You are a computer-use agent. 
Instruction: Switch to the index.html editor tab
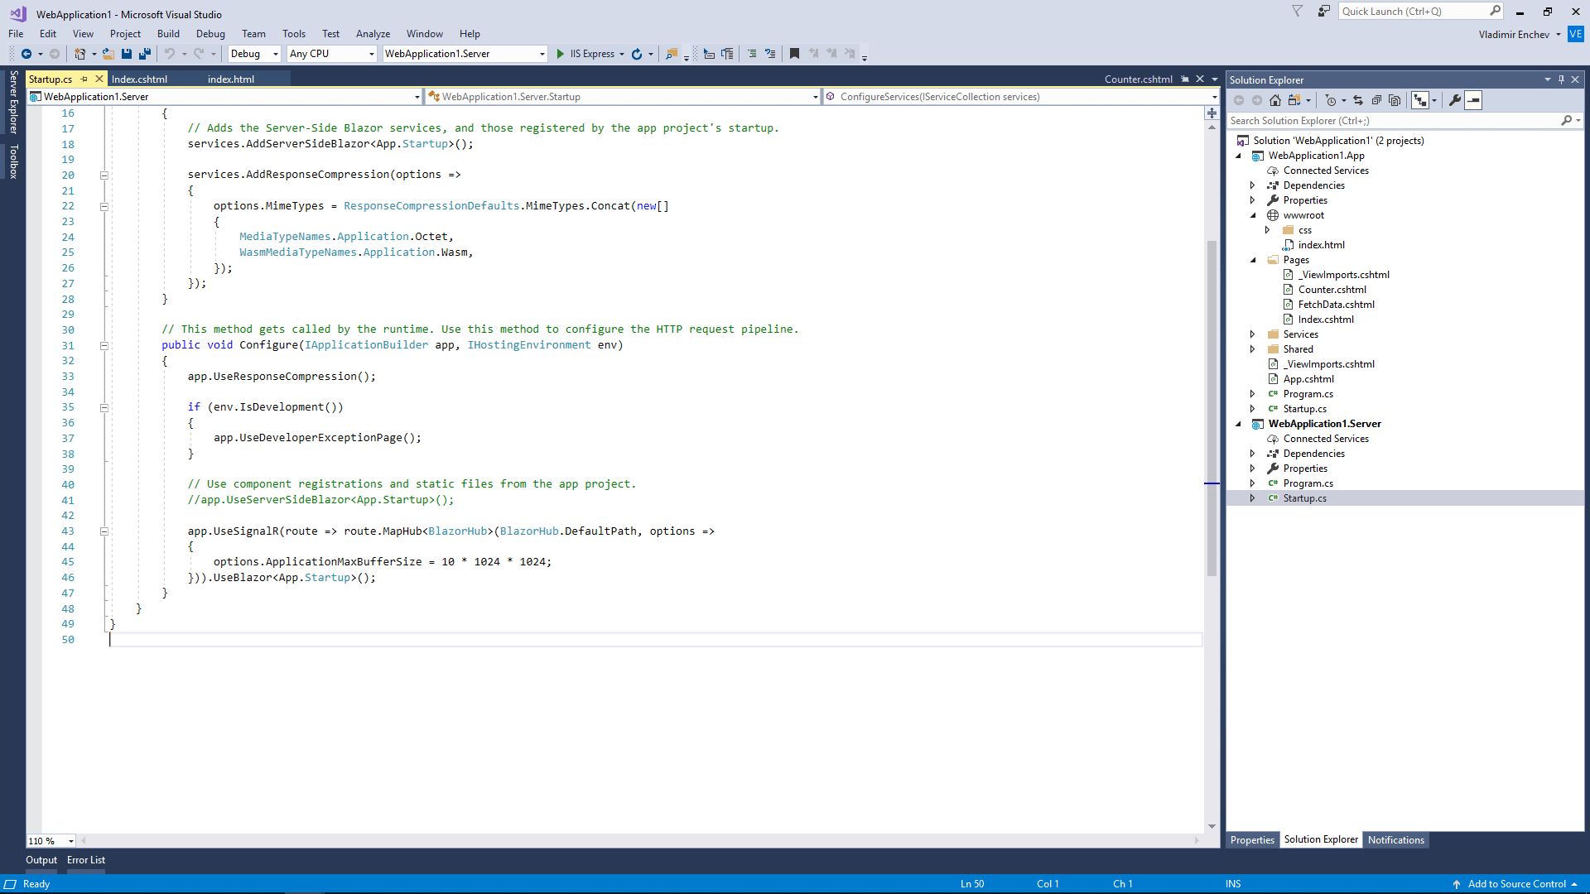coord(231,79)
